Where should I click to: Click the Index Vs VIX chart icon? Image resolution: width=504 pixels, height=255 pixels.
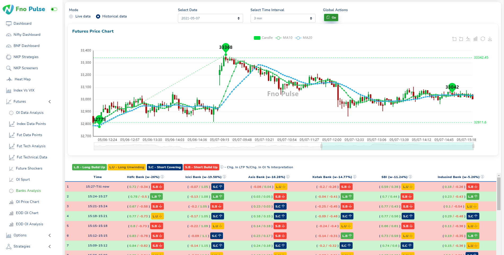coord(9,90)
